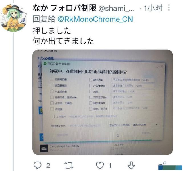The image size is (183, 171).
Task: Check the 广告弹窗多 checkbox
Action: [91, 85]
